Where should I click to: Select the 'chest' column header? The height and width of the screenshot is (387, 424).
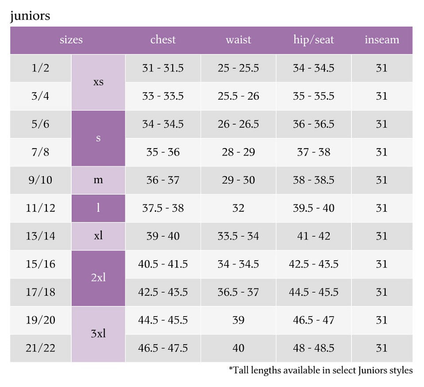(x=163, y=40)
